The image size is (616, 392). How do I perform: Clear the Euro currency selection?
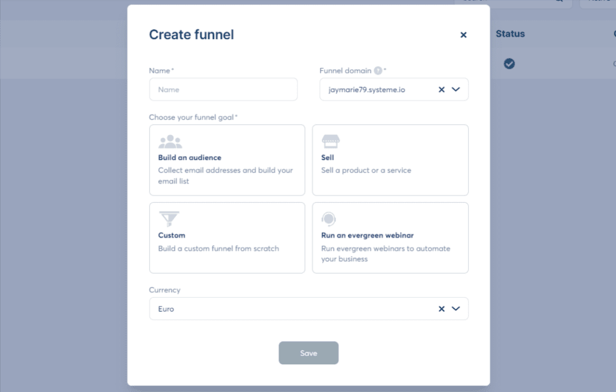tap(442, 308)
